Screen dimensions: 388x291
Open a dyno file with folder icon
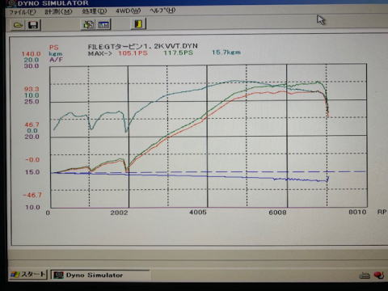(x=19, y=25)
